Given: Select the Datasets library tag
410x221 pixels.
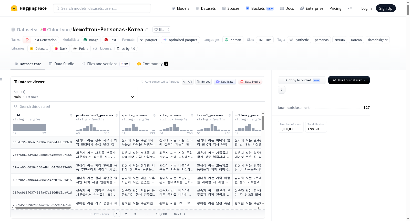Looking at the screenshot, I should click(39, 49).
